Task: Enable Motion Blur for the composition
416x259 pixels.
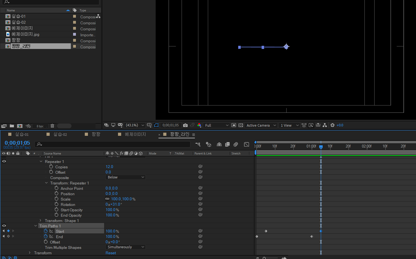Action: (236, 144)
